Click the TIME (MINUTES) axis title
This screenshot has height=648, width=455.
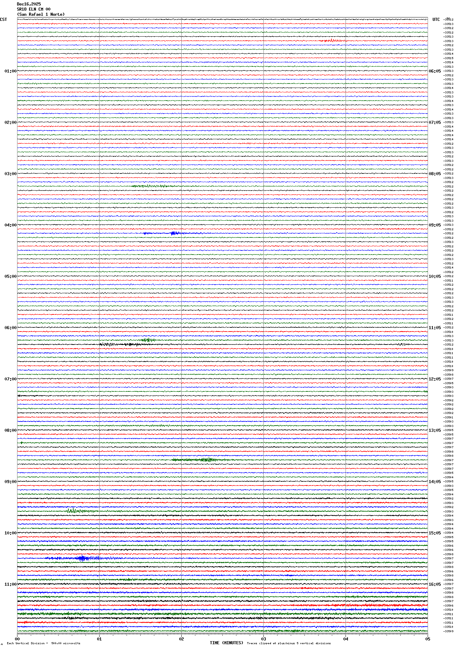pyautogui.click(x=226, y=643)
